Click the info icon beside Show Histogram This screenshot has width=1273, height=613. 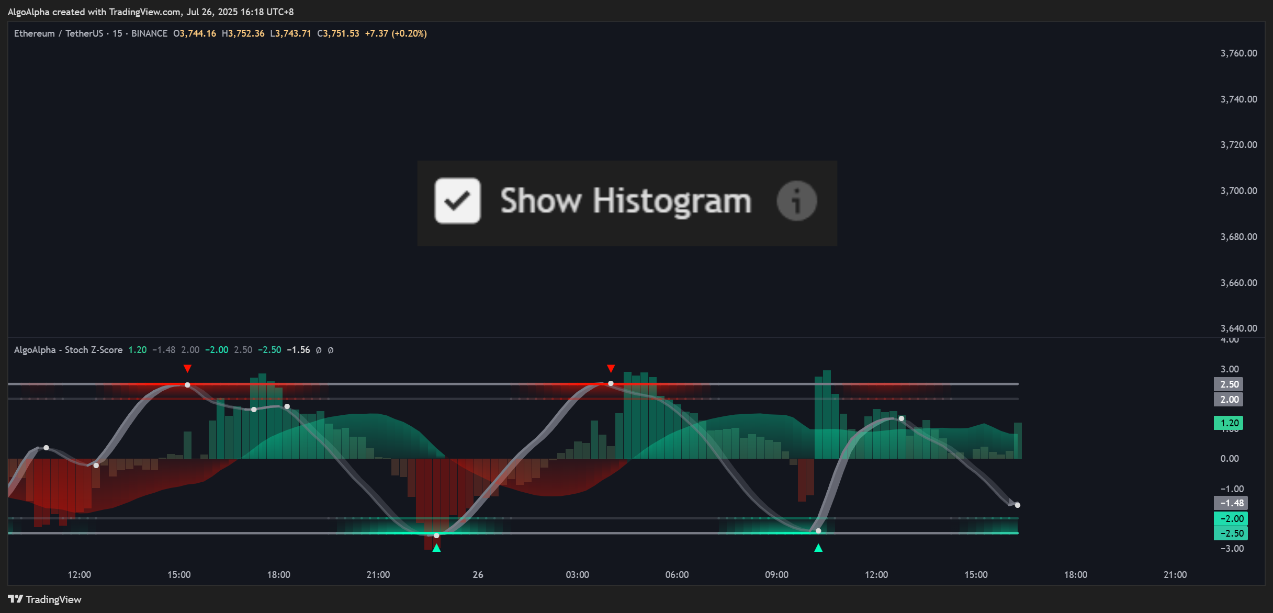796,201
